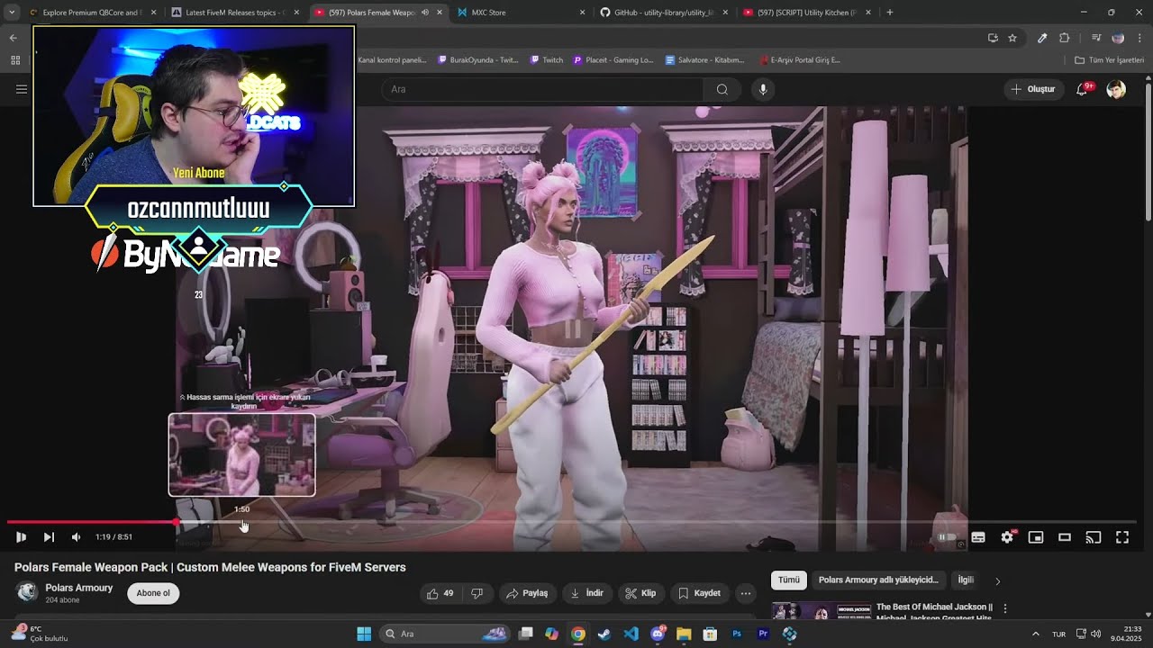This screenshot has height=648, width=1153.
Task: Open video player settings gear
Action: pyautogui.click(x=1007, y=537)
